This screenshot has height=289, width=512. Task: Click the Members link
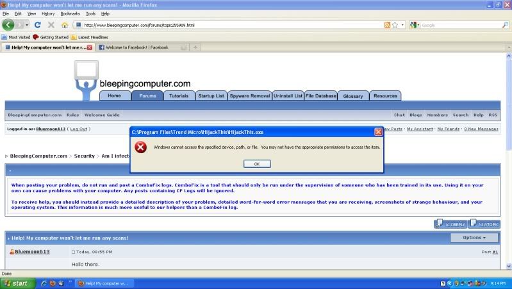[438, 115]
